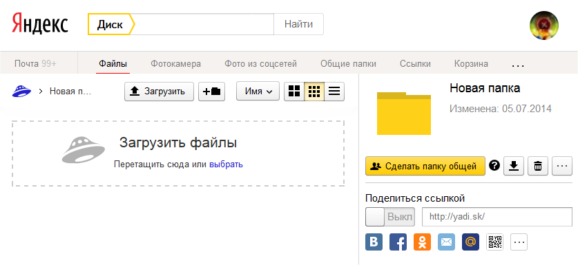
Task: Select the Файлы tab
Action: tap(113, 63)
